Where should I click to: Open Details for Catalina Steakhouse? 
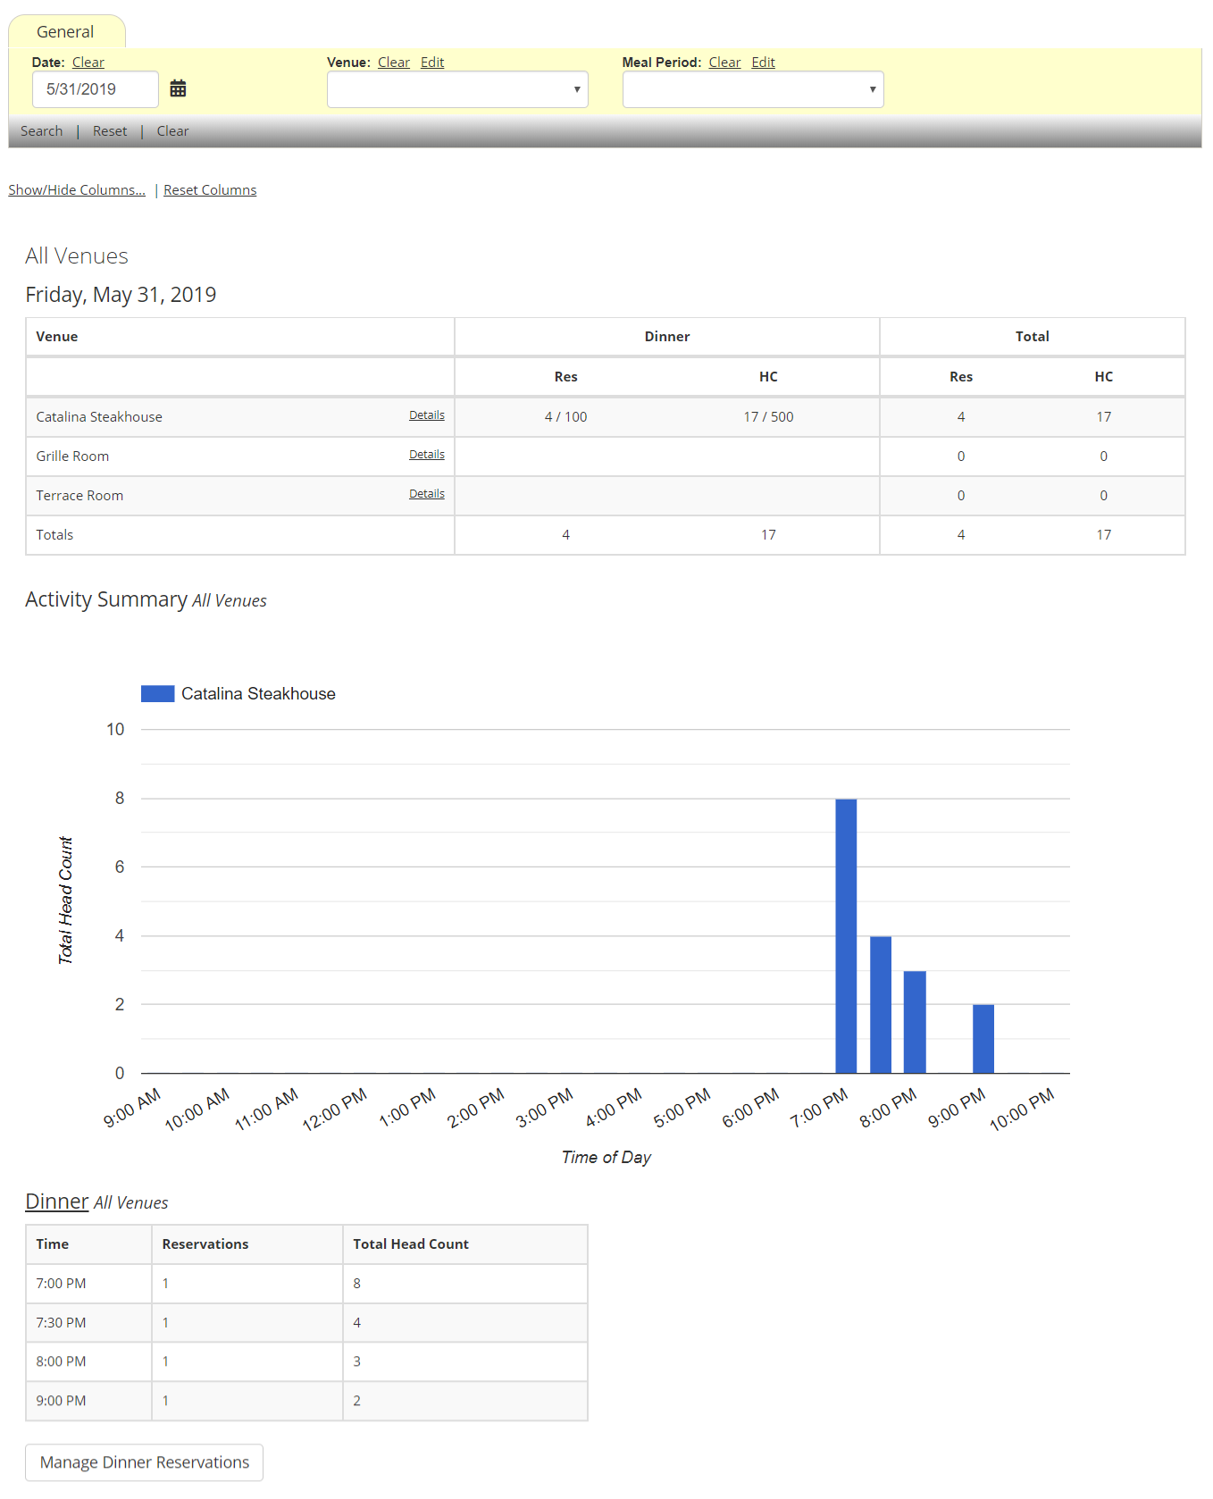[x=427, y=415]
